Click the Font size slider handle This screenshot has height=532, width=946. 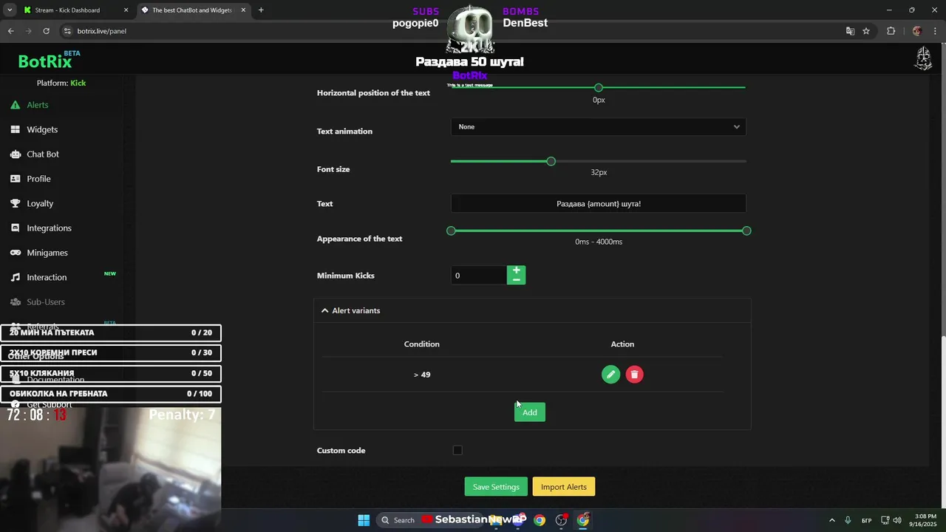pos(551,161)
